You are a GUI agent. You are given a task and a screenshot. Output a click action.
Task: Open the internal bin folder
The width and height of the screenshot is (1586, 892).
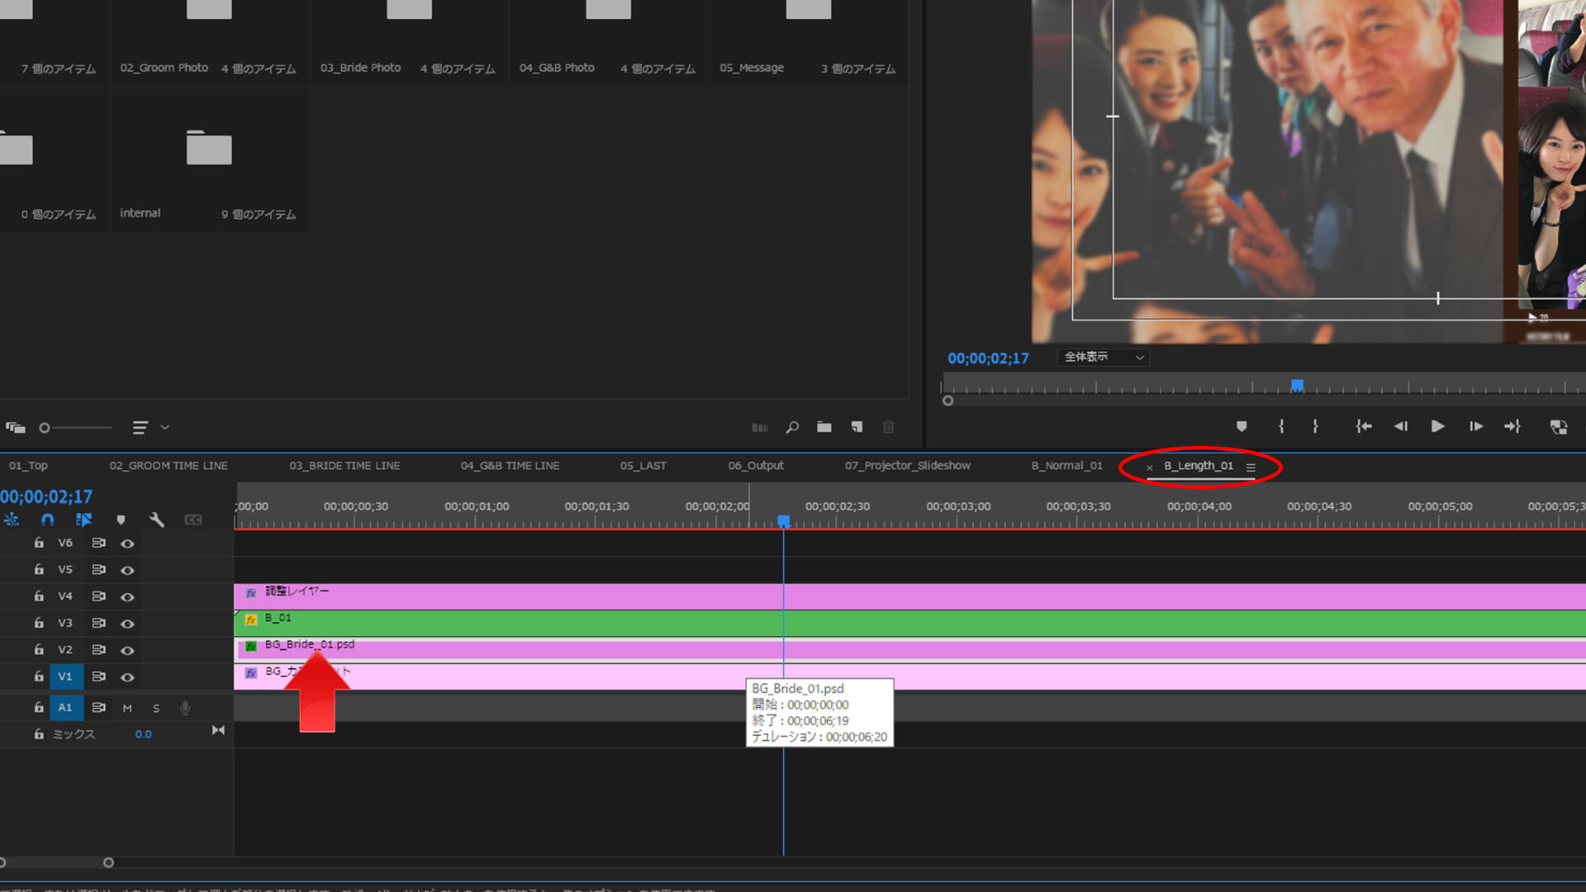click(x=209, y=148)
